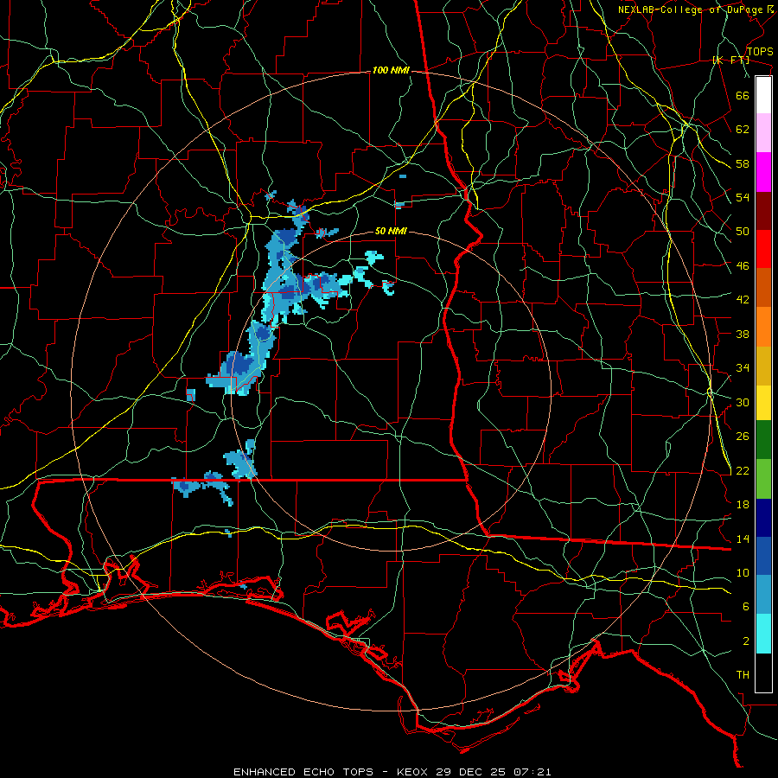Click the black TH threshold swatch
778x778 pixels.
(x=763, y=673)
